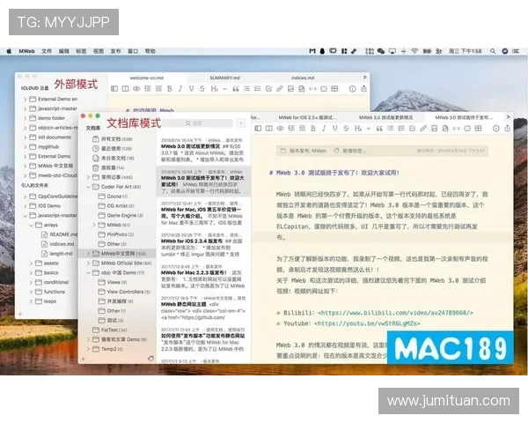
Task: Open 帮助 menu in menu bar
Action: tap(150, 51)
